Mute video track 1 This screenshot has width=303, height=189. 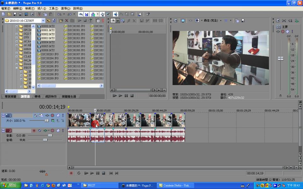click(58, 116)
